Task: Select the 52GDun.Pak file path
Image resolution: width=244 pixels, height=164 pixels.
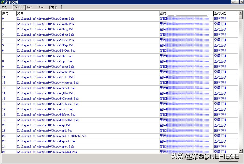Action: (x=46, y=51)
